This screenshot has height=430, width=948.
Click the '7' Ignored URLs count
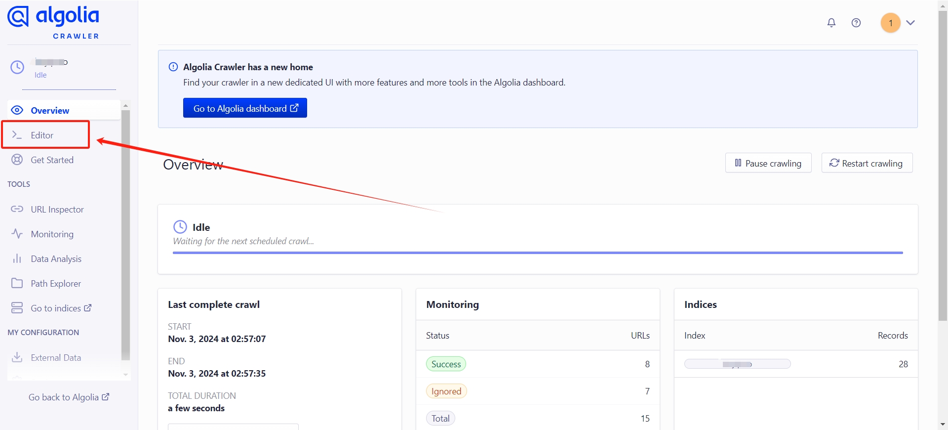(x=647, y=391)
